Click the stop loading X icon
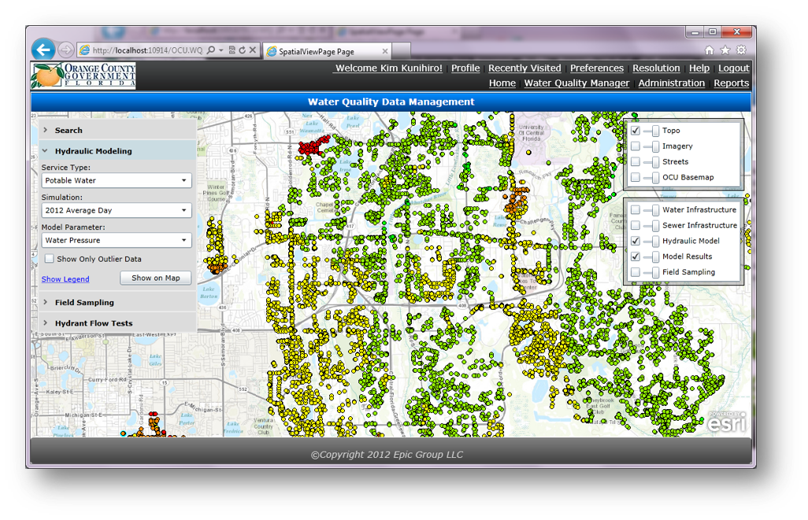Screen dimensions: 808x520 (x=253, y=50)
